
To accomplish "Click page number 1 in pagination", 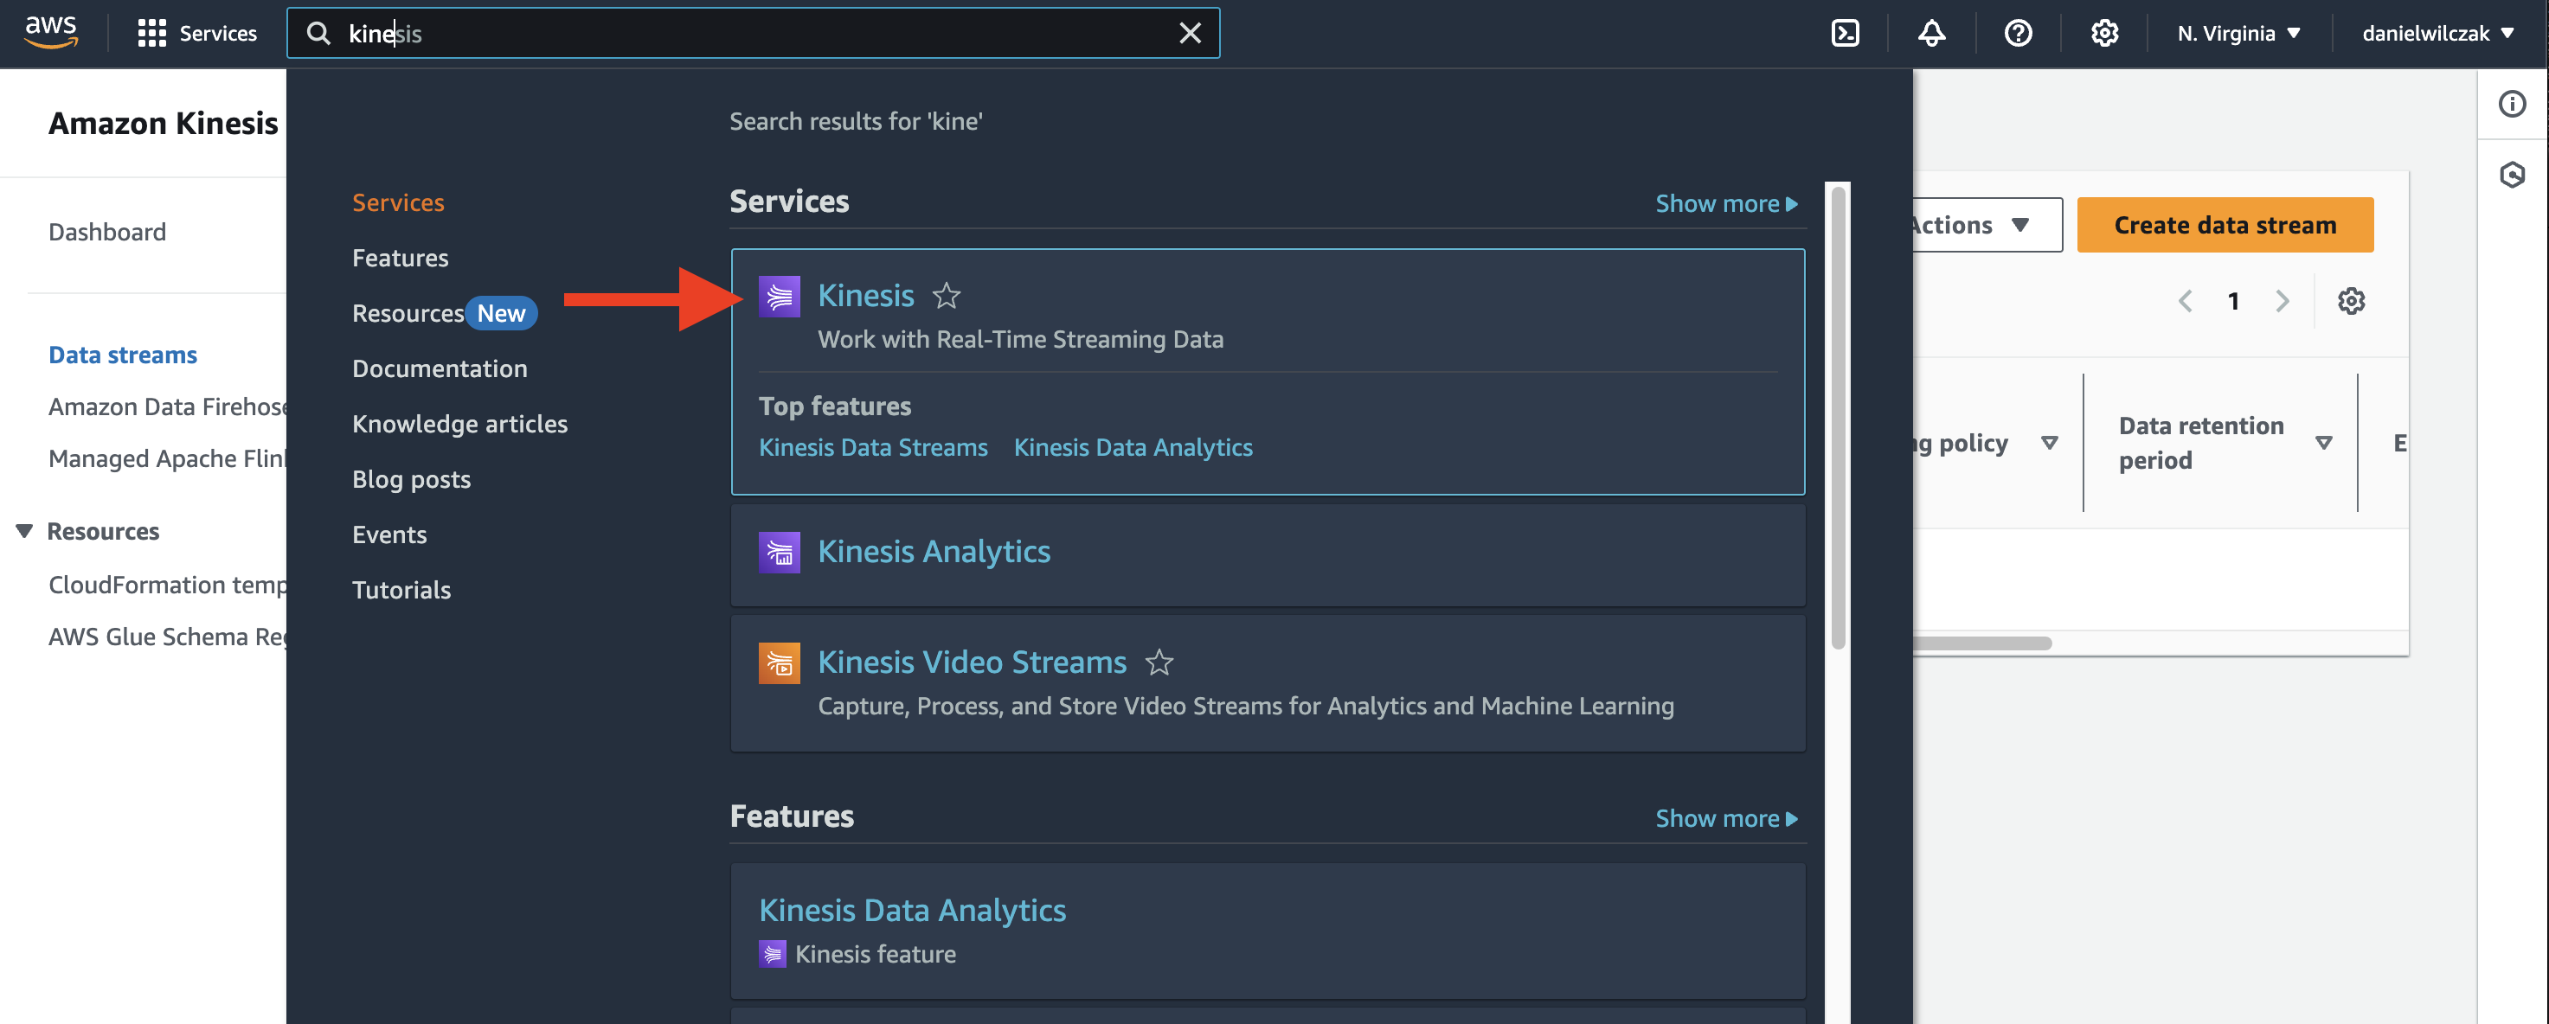I will click(2232, 301).
